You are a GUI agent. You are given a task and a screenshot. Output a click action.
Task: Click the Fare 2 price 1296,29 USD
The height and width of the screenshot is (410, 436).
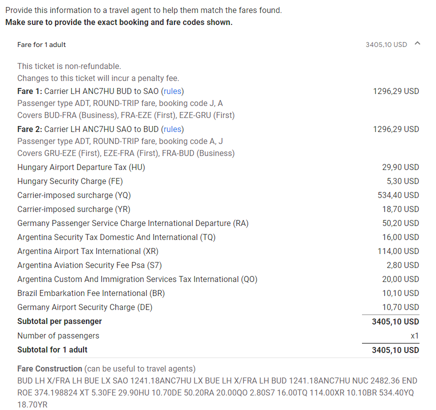(x=396, y=129)
